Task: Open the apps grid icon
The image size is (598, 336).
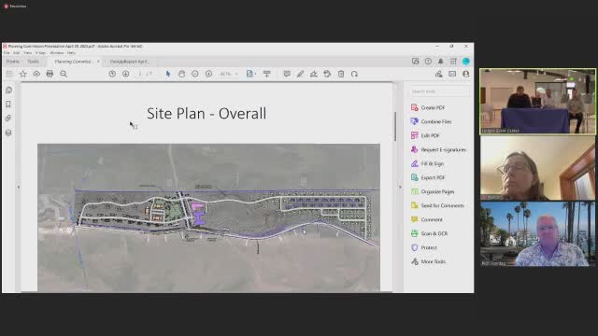Action: pos(453,62)
